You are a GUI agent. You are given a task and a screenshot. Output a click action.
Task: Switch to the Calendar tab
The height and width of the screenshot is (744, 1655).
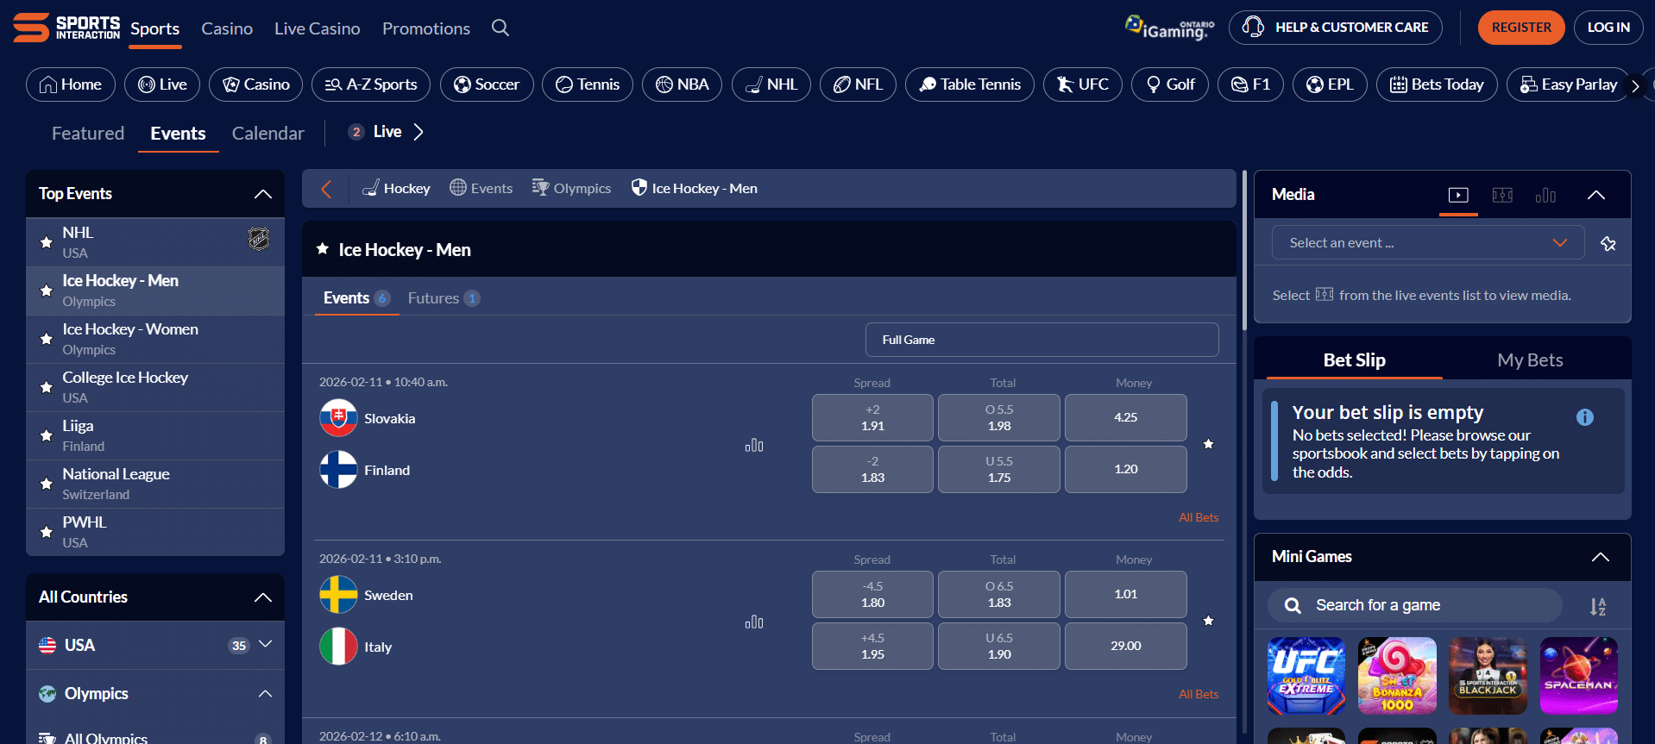pos(267,134)
